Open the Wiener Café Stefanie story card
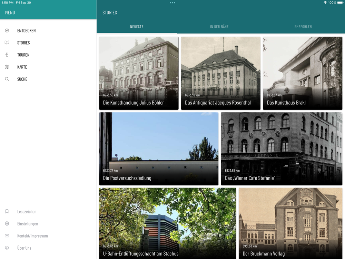345x259 pixels. tap(282, 148)
